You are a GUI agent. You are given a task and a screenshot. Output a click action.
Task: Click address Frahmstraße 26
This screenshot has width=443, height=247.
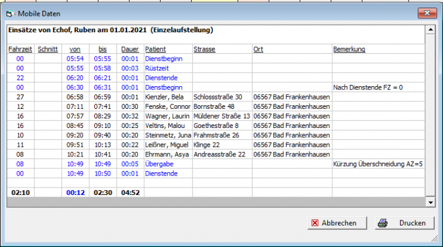coord(216,136)
